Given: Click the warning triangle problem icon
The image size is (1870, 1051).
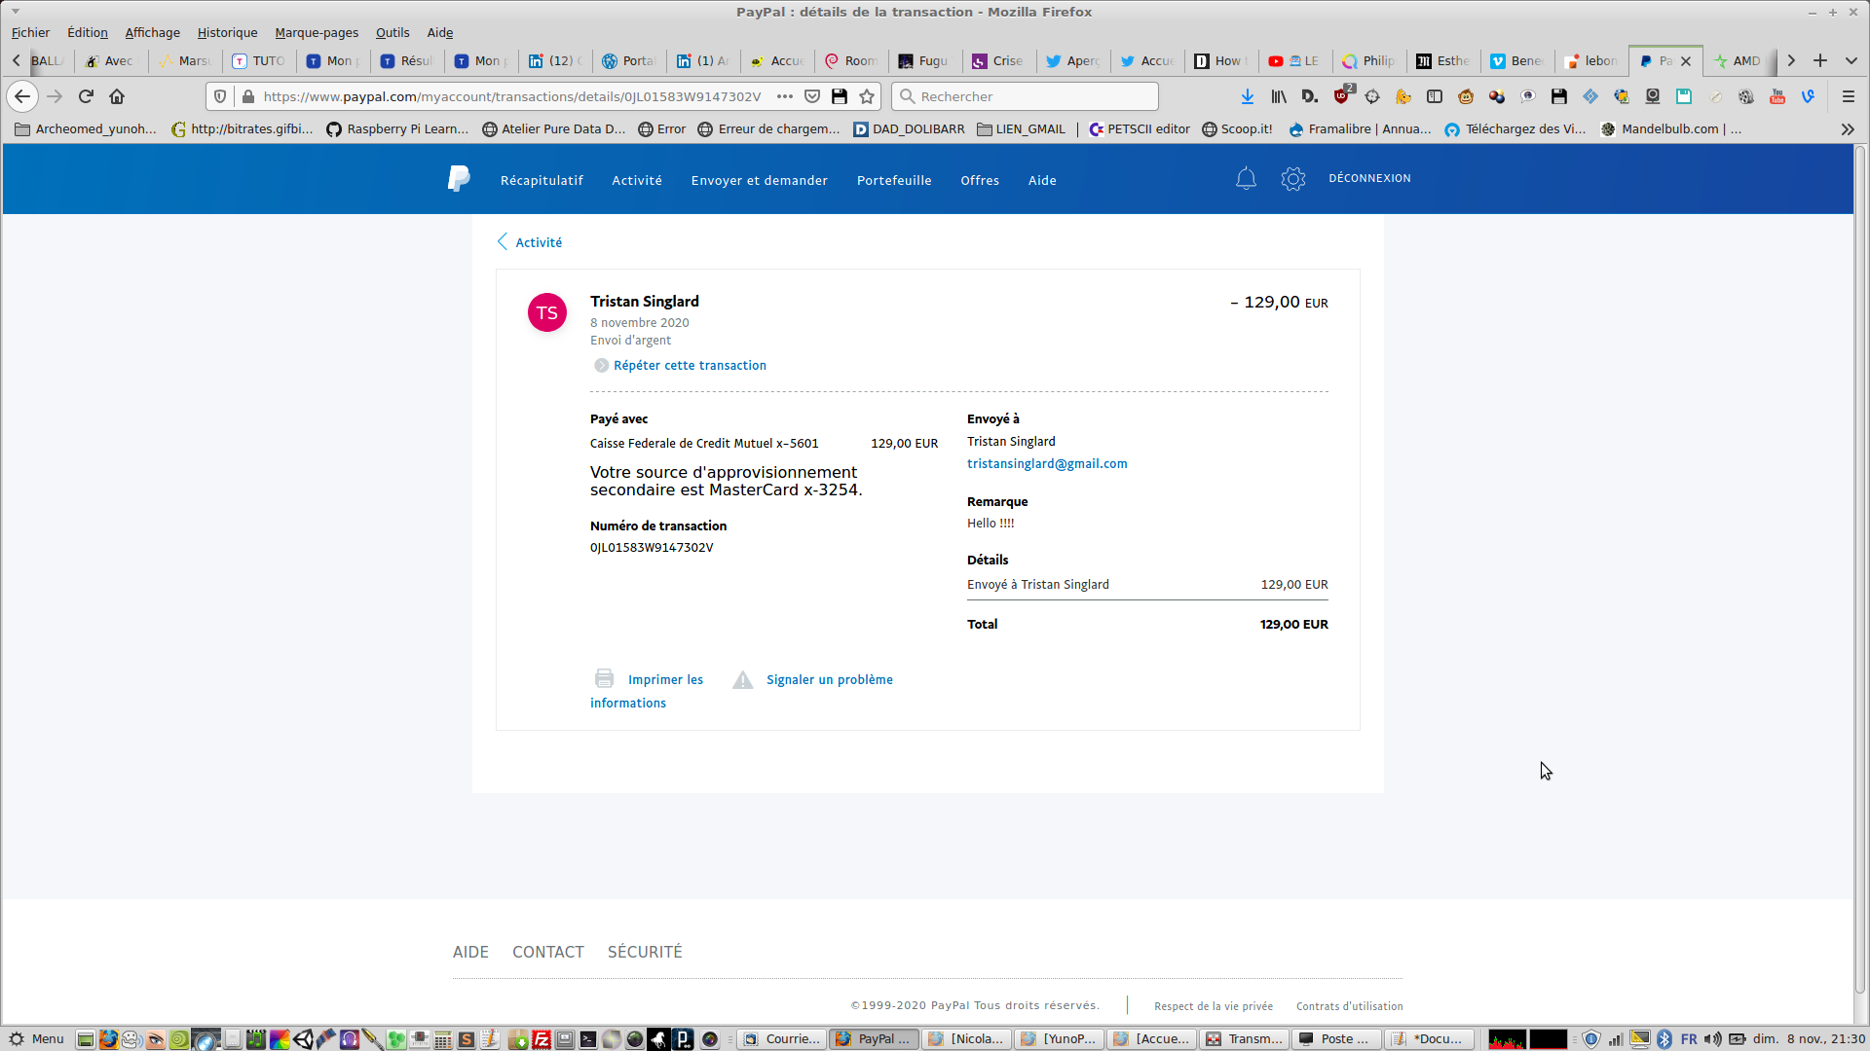Looking at the screenshot, I should point(743,679).
